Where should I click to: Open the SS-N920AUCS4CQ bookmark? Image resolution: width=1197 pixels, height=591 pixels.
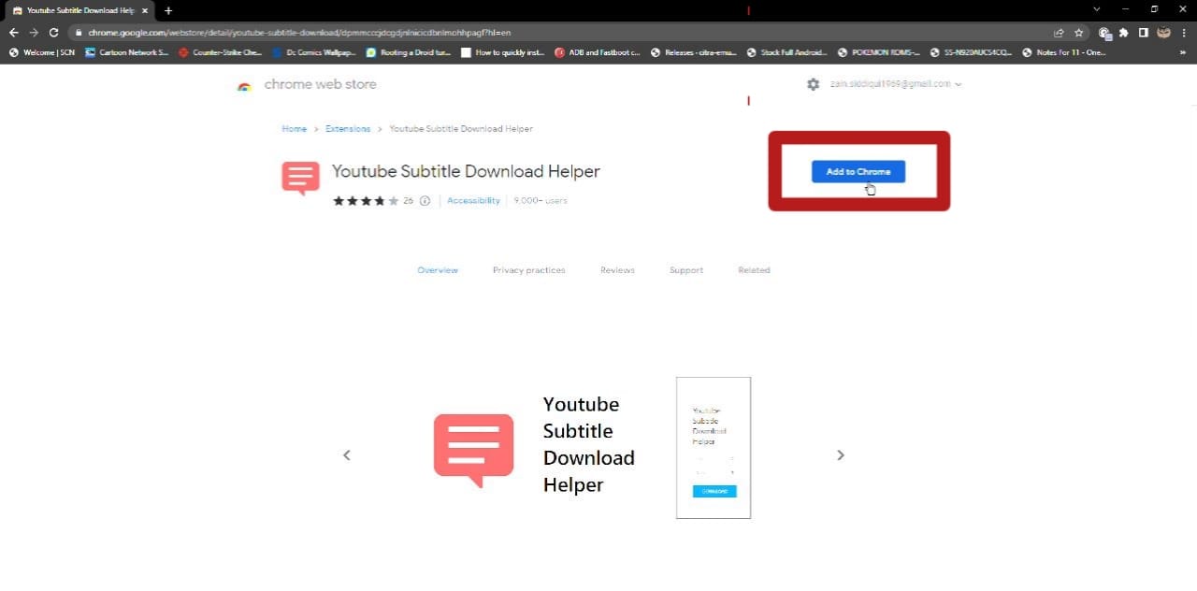pos(972,52)
